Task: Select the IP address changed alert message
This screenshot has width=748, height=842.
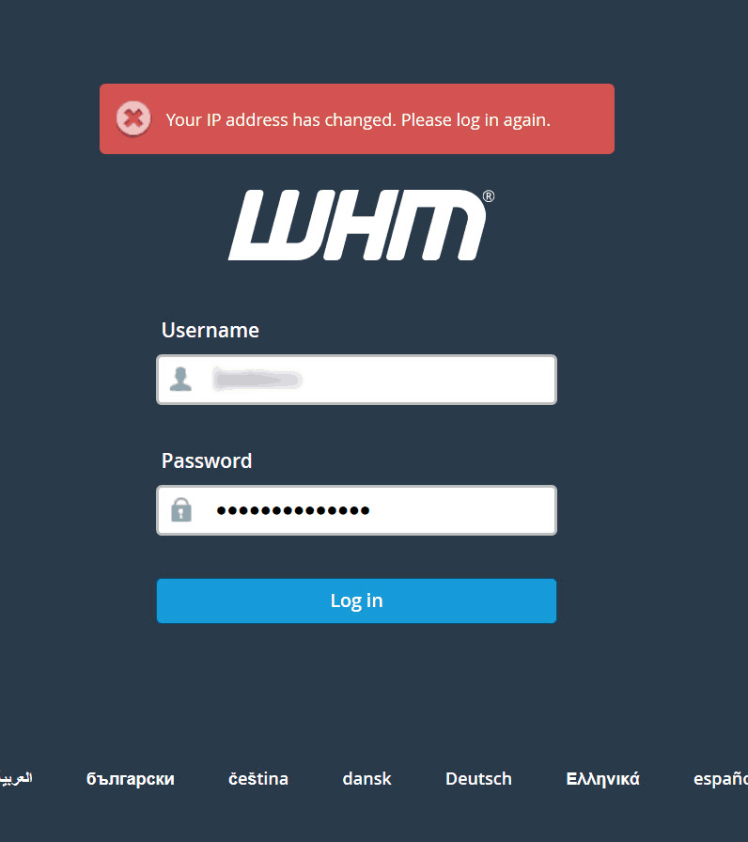Action: [x=357, y=118]
